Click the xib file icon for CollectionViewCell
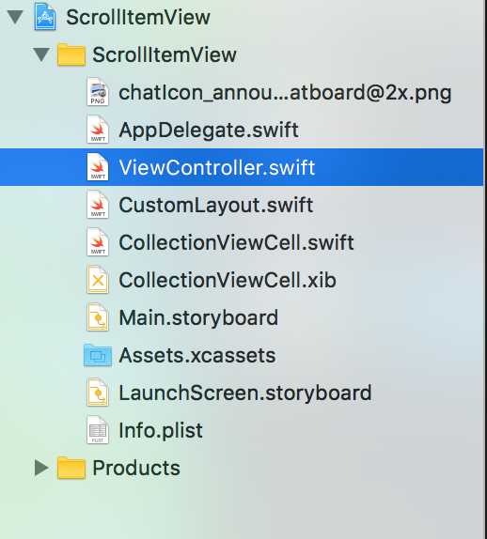Screen dimensions: 487x539 pos(98,280)
